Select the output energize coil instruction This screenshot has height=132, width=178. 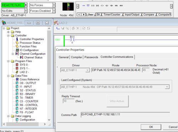point(102,6)
